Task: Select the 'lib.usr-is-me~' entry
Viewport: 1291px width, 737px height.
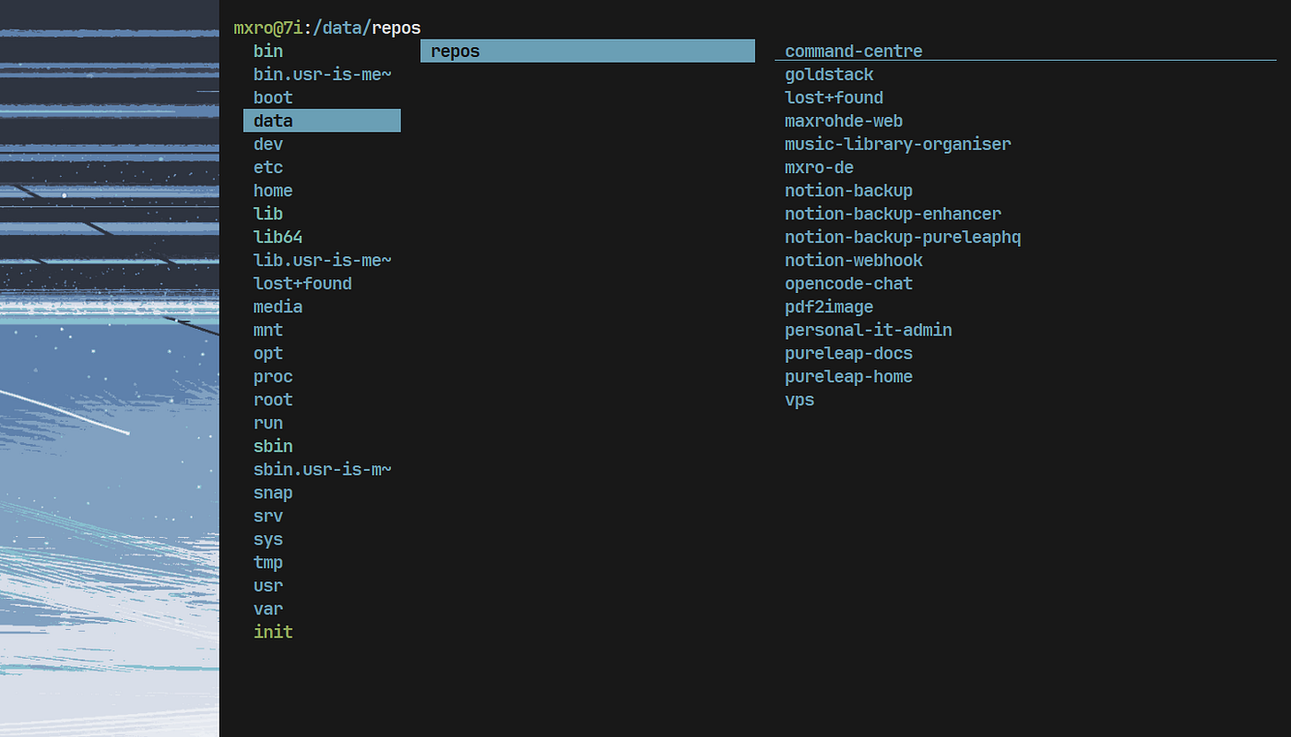Action: (323, 261)
